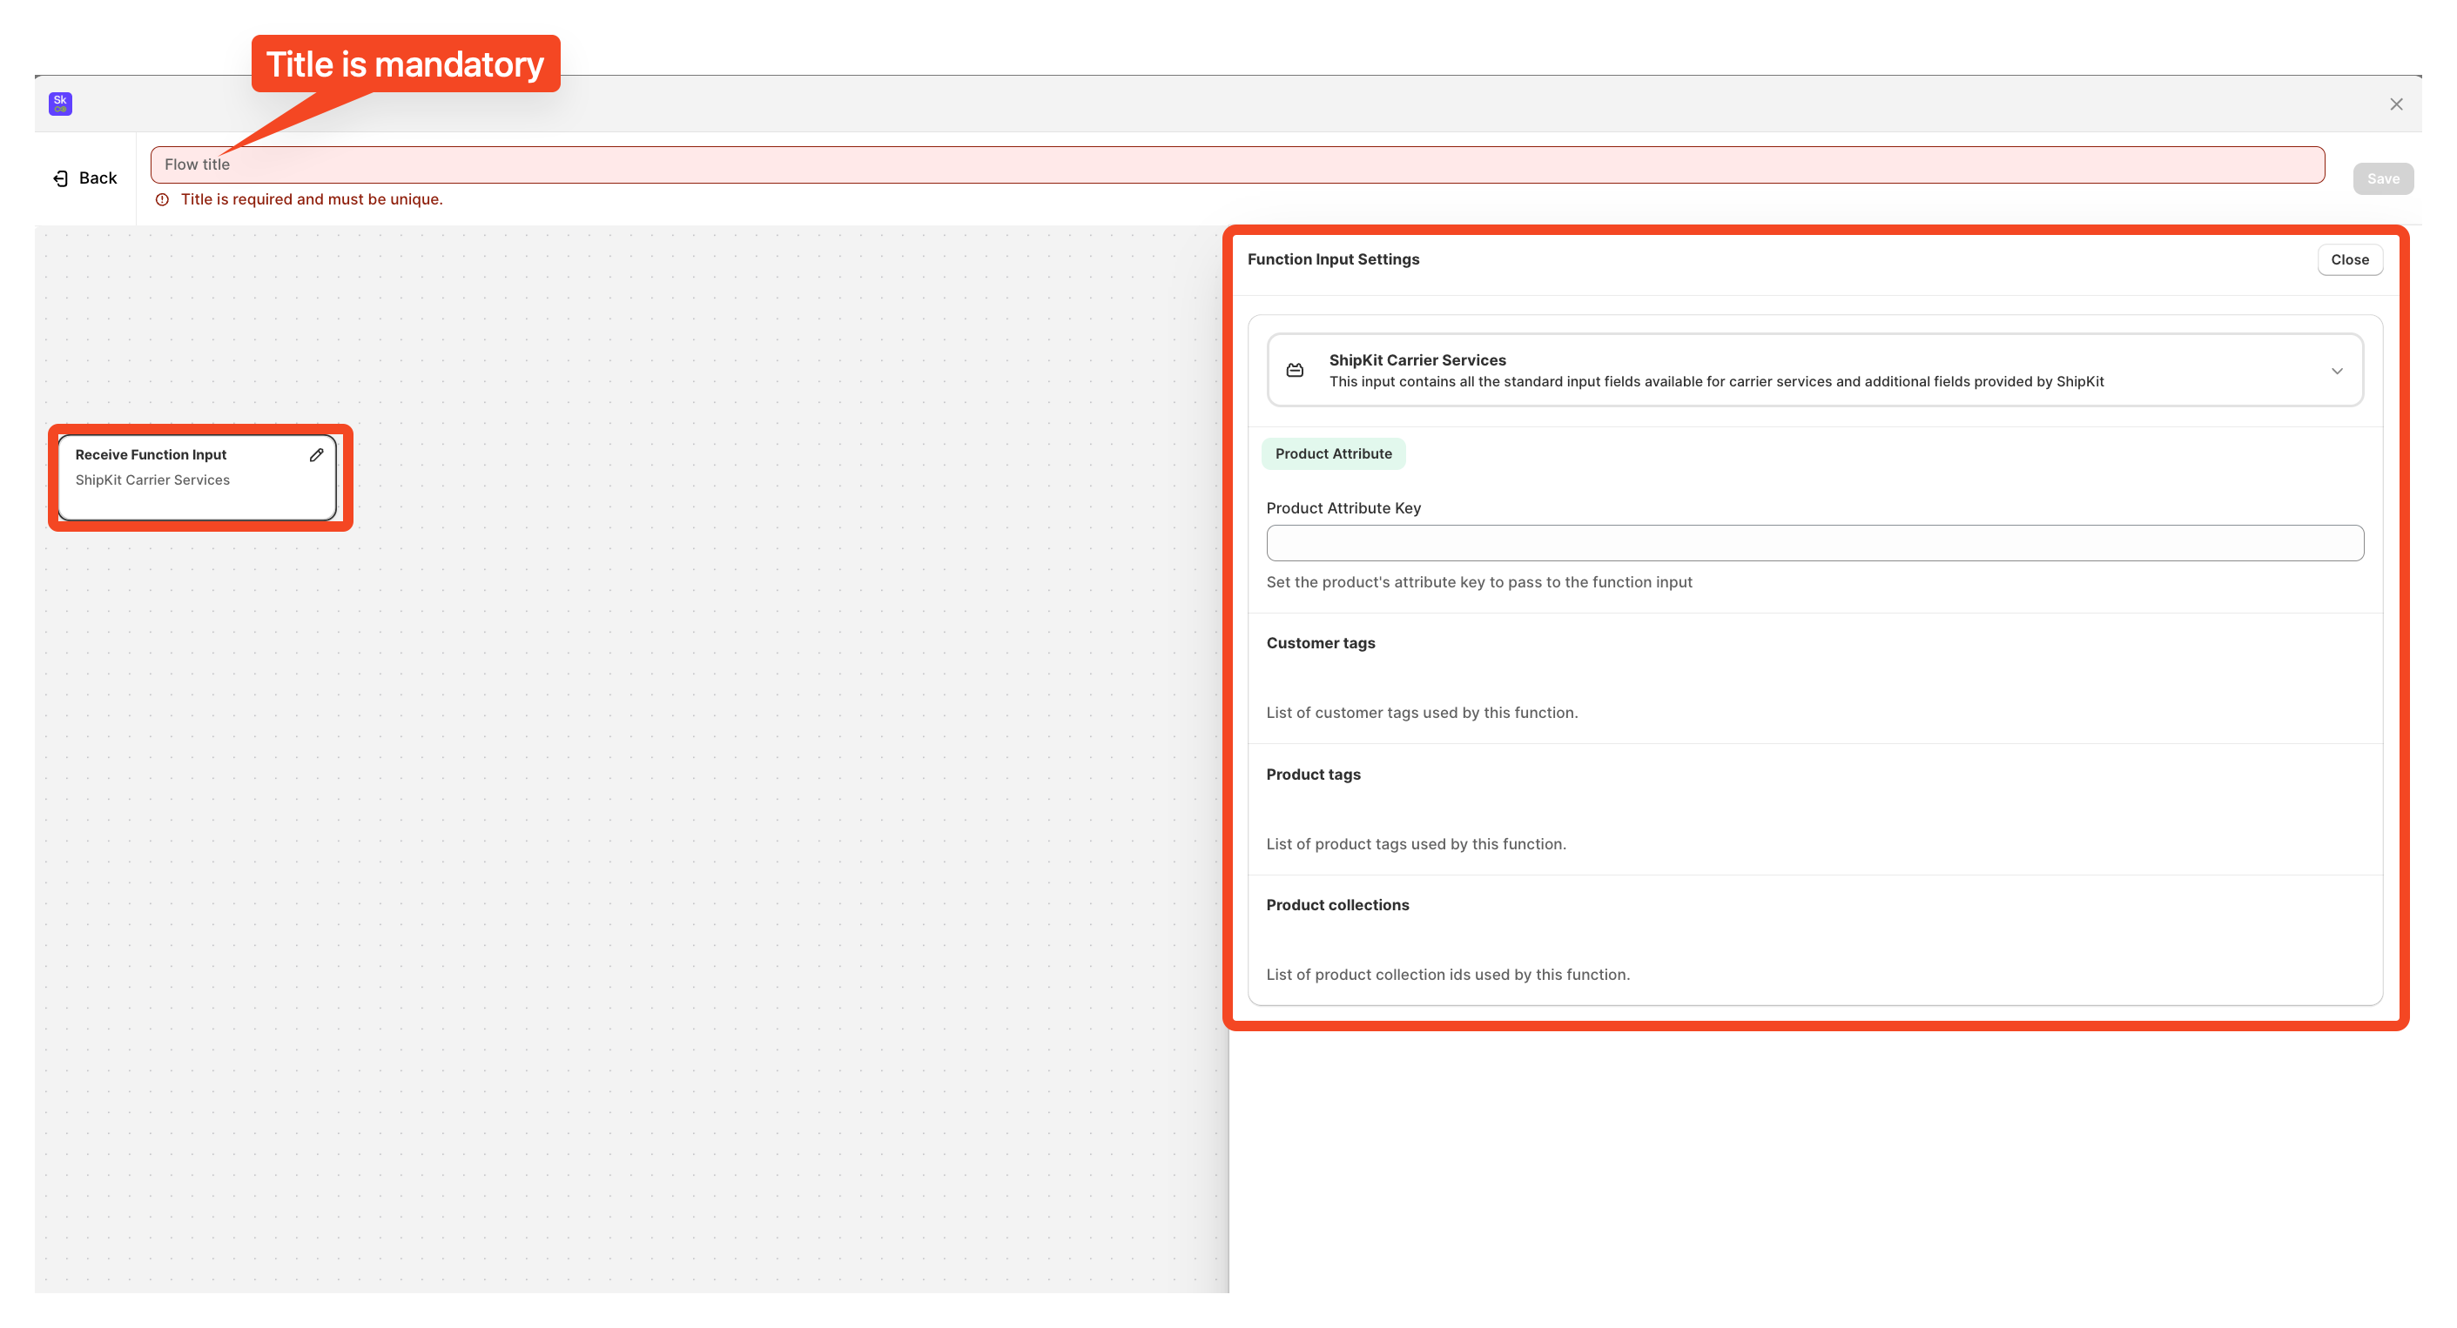Close the window with top-right X

pos(2395,104)
